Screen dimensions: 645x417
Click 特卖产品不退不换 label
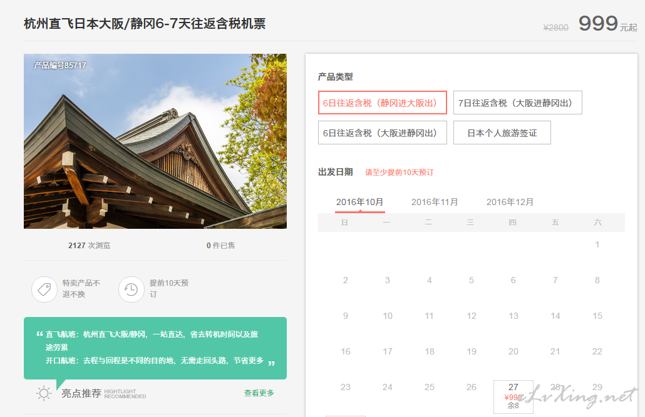[81, 288]
